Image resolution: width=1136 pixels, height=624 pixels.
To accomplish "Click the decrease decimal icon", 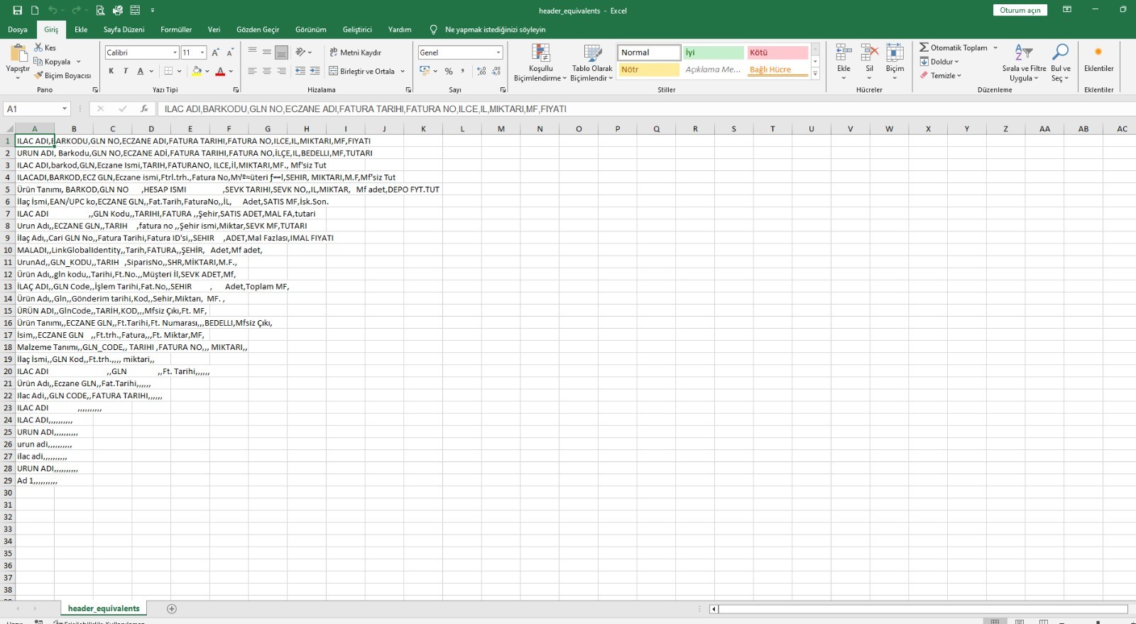I will (496, 71).
